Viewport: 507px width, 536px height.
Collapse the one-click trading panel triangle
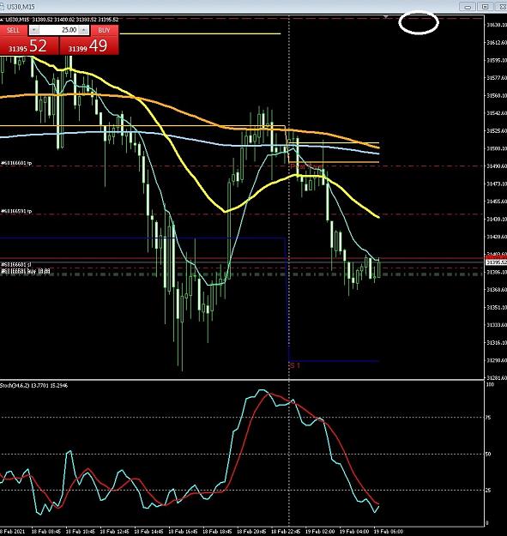2,20
